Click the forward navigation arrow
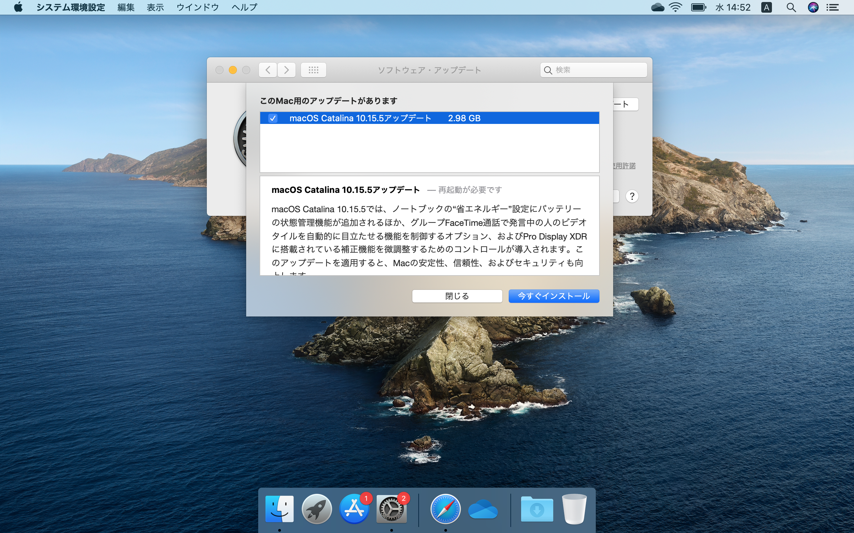The width and height of the screenshot is (854, 533). (x=286, y=70)
